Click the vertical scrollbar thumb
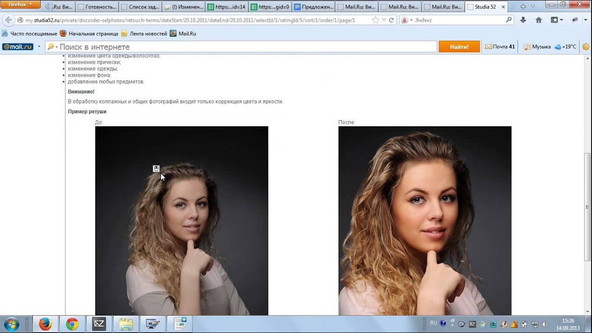Viewport: 592px width, 333px height. [x=588, y=207]
